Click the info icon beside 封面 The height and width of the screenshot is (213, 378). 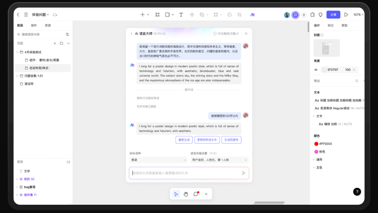pos(322,35)
